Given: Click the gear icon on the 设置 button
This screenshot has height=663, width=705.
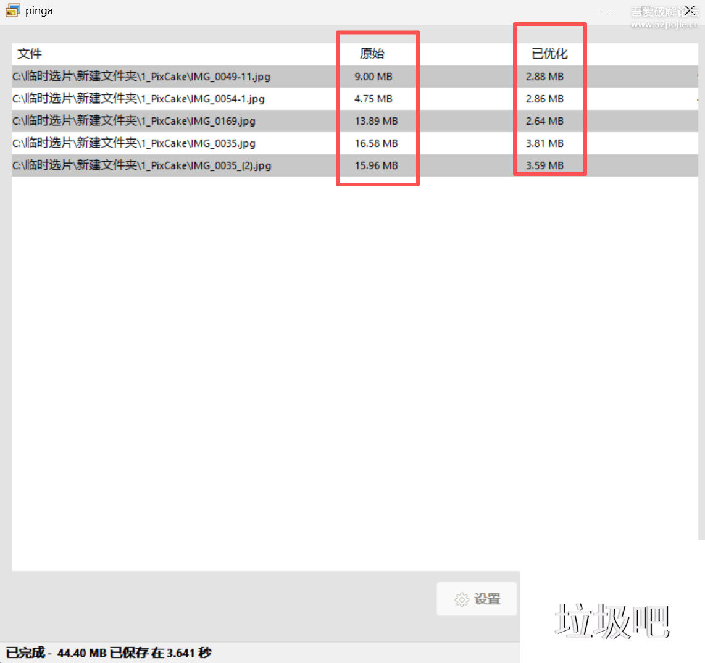Looking at the screenshot, I should 462,599.
